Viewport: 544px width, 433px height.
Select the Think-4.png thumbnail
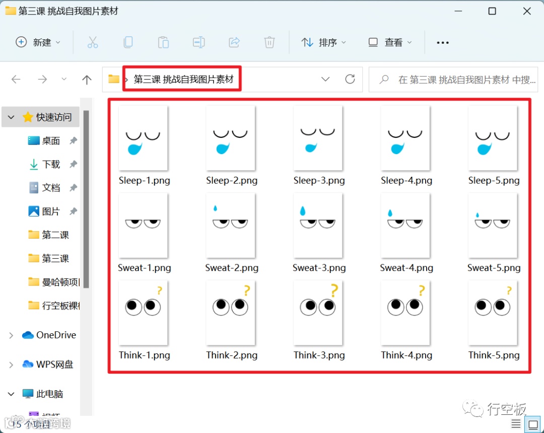click(x=405, y=313)
